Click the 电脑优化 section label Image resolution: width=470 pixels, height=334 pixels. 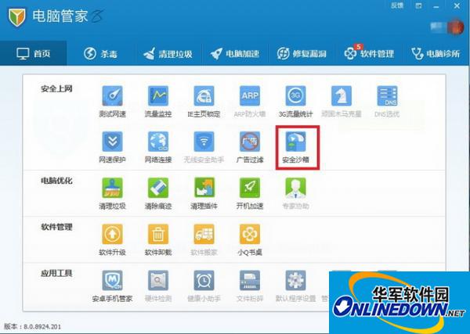click(x=56, y=181)
